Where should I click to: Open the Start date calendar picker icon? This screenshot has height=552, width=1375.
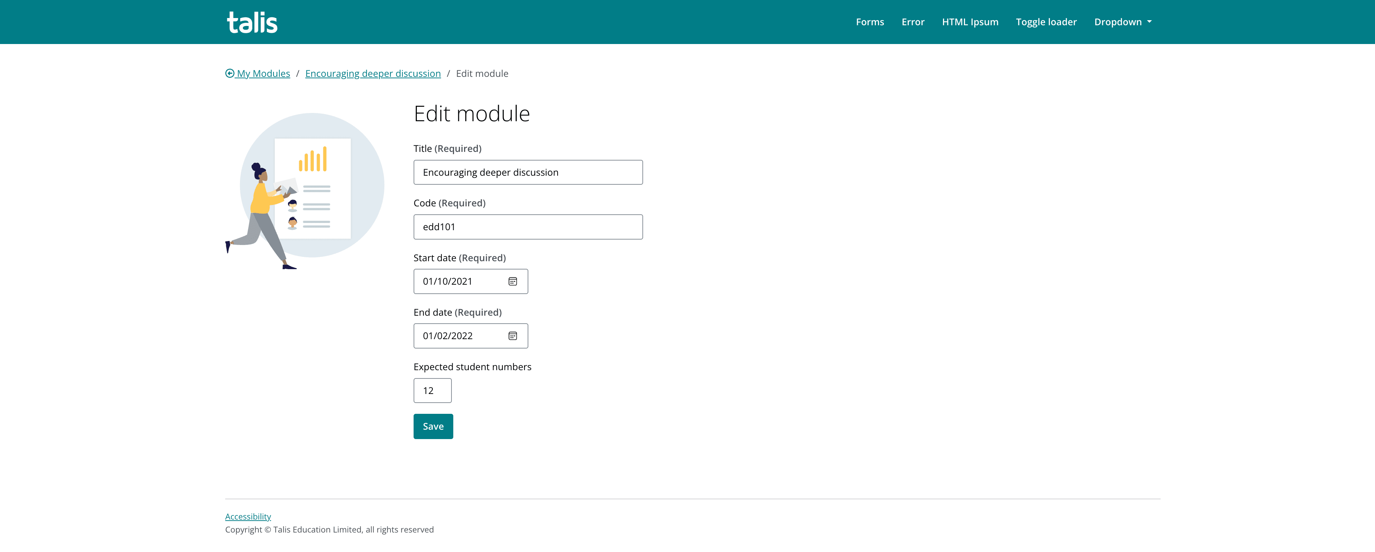pos(512,281)
